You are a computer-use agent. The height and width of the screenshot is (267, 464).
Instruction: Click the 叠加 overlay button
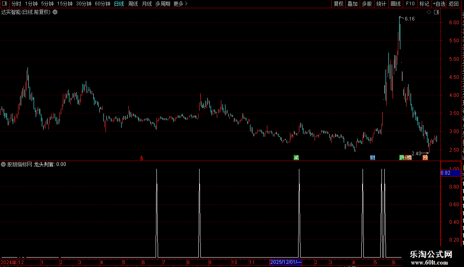[x=353, y=4]
